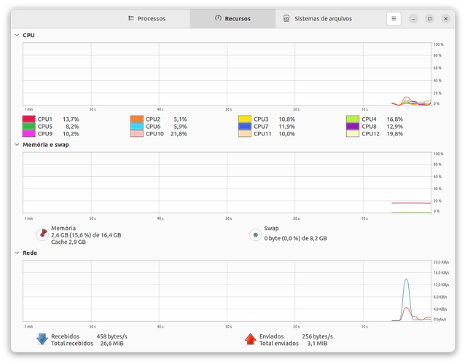
Task: Select the Recursos tab
Action: [232, 19]
